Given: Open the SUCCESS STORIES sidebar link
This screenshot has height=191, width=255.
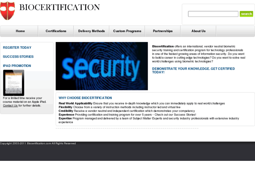Looking at the screenshot, I should tap(18, 57).
